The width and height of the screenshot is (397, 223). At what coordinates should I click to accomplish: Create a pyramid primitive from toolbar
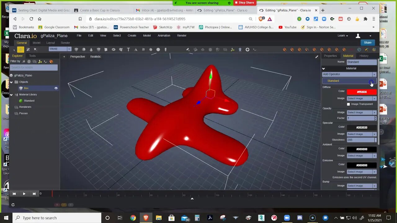pos(136,50)
